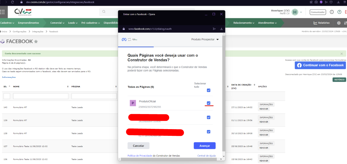The width and height of the screenshot is (347, 164).
Task: Open the Comercial menu dropdown
Action: (x=57, y=23)
